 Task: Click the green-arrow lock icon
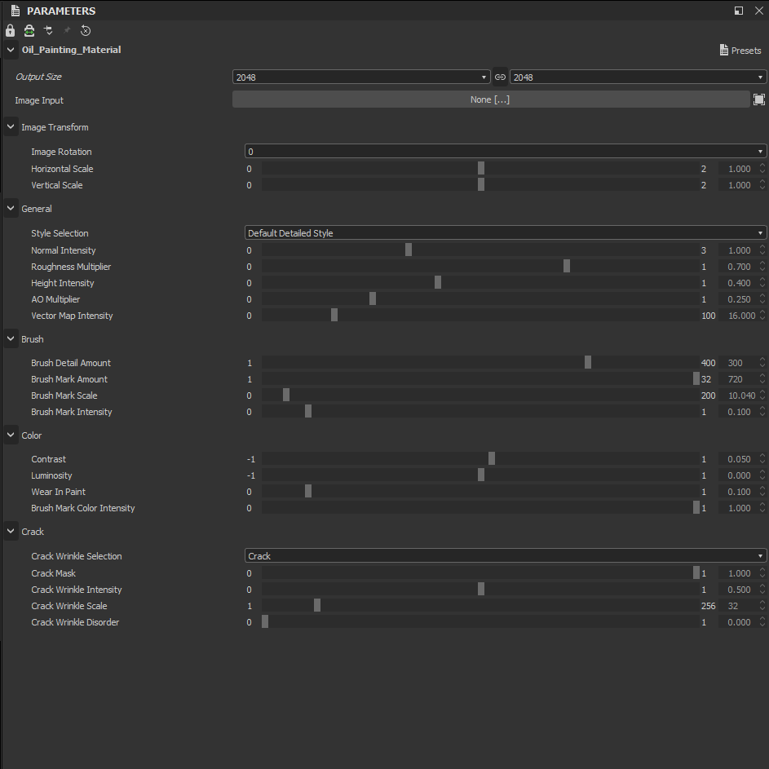click(29, 31)
